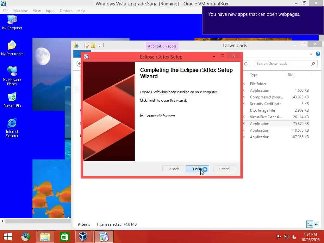
Task: Go back in Downloads explorer navigation
Action: coord(79,64)
